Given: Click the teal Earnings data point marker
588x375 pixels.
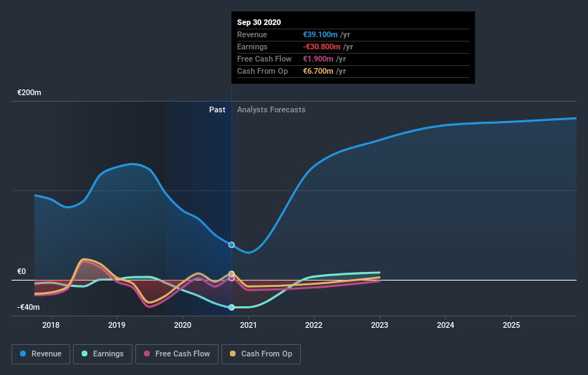Looking at the screenshot, I should point(231,307).
